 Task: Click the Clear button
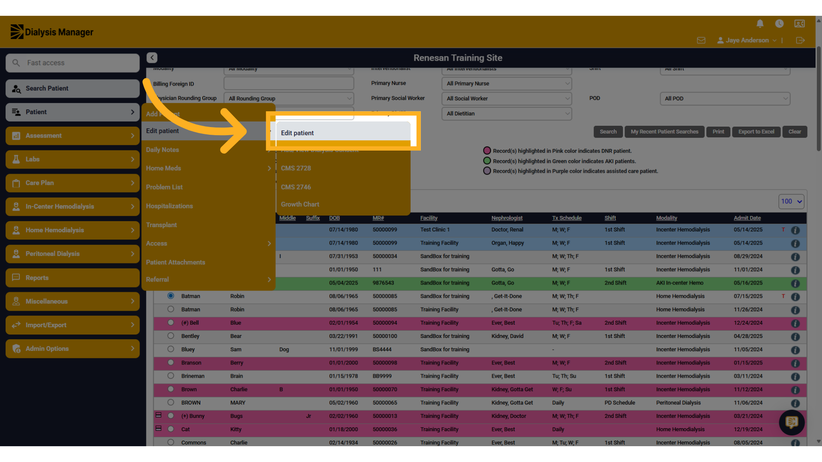click(x=795, y=132)
